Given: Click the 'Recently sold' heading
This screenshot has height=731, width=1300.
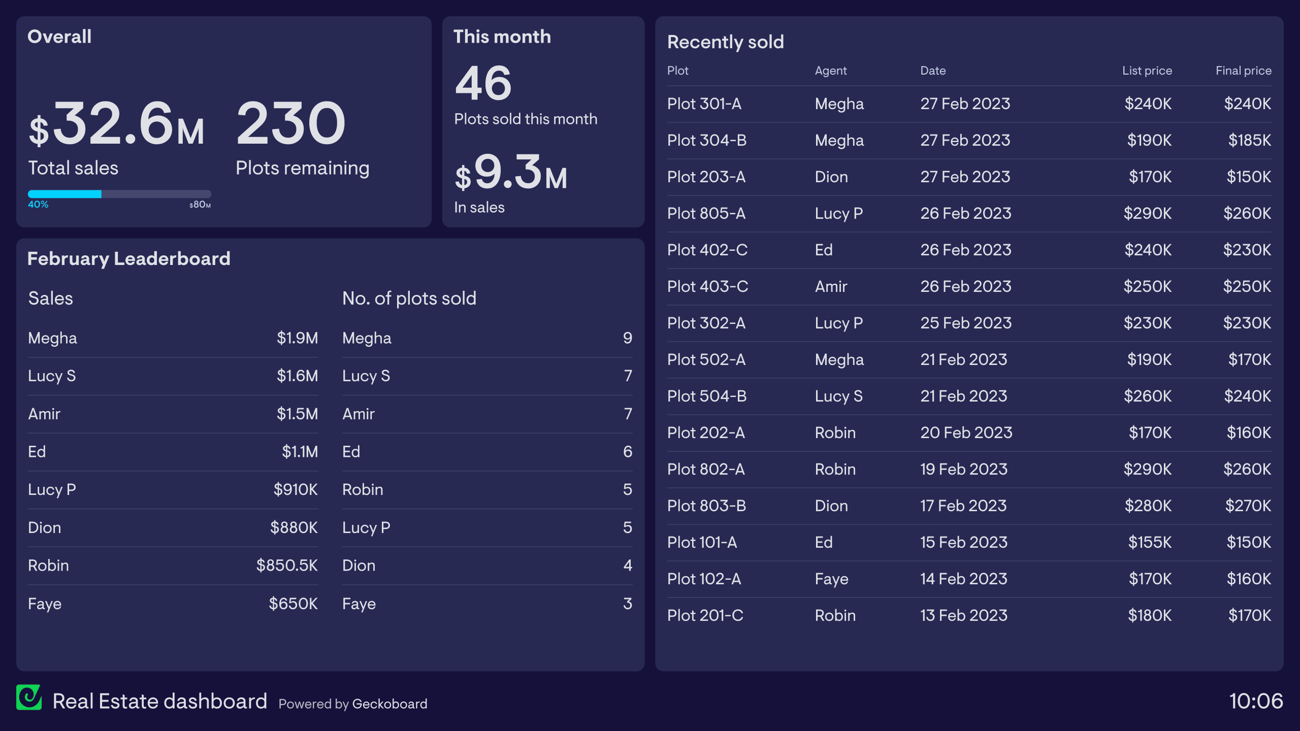Looking at the screenshot, I should (726, 42).
